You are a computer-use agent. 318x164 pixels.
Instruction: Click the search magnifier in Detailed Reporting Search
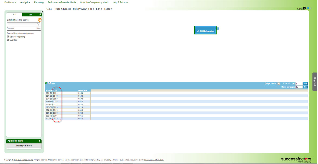(38, 25)
